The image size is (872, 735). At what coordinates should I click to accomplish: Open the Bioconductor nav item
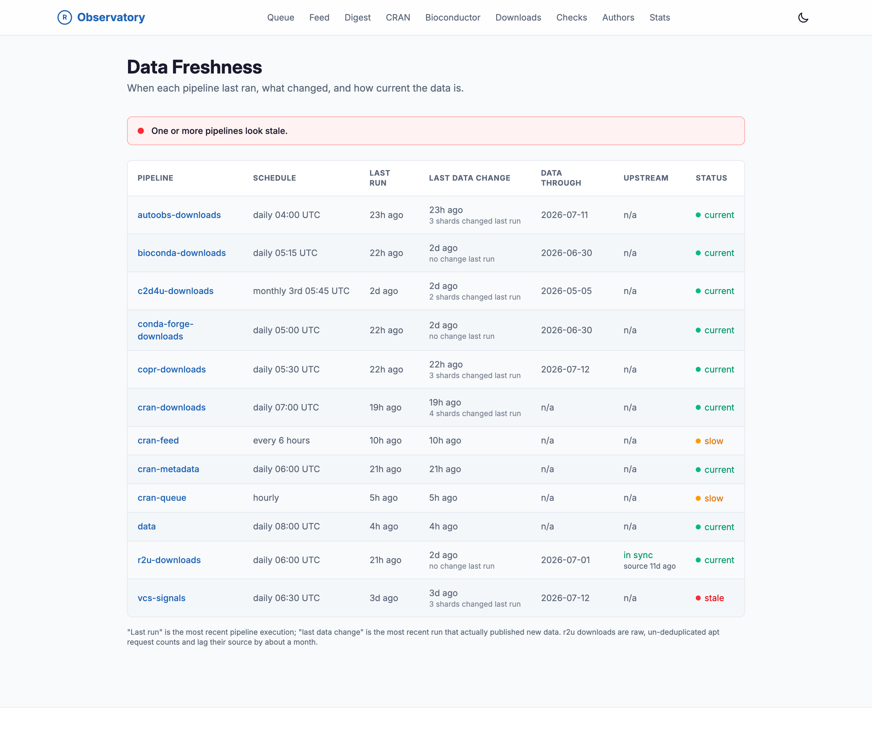pyautogui.click(x=453, y=17)
